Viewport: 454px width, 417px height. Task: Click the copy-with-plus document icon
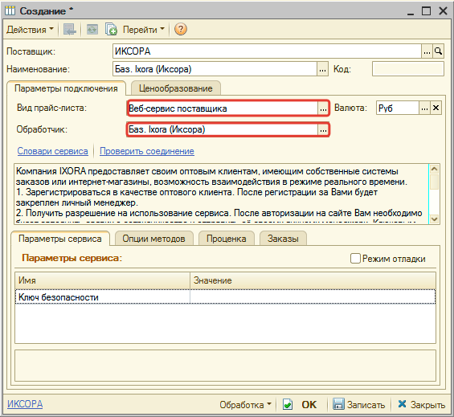click(x=111, y=29)
